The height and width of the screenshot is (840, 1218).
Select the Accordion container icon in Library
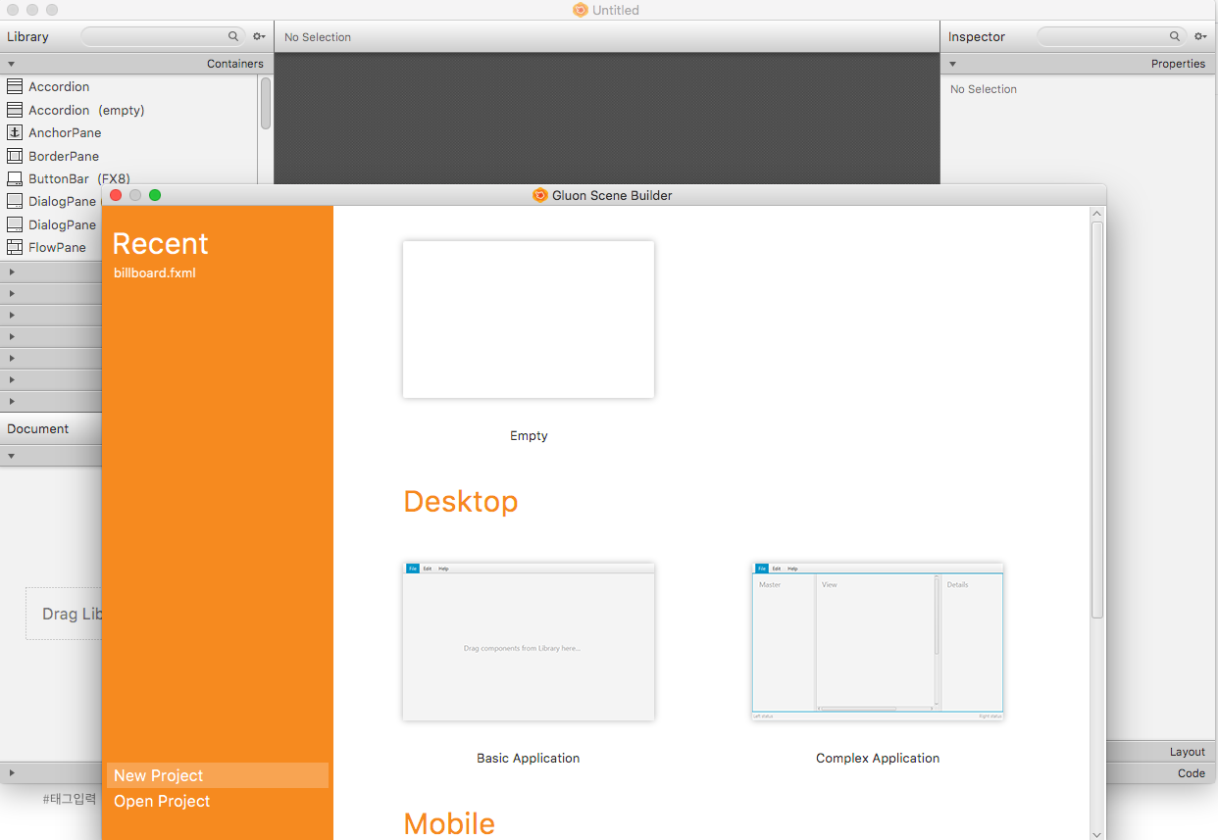(x=15, y=86)
